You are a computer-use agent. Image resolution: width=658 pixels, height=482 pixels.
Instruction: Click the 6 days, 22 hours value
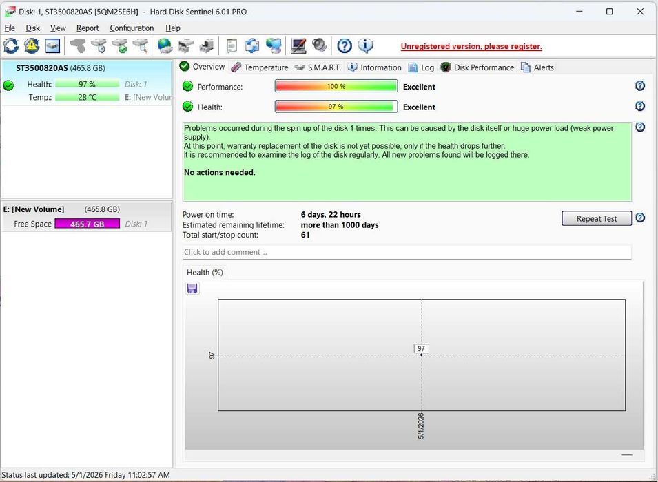tap(331, 215)
